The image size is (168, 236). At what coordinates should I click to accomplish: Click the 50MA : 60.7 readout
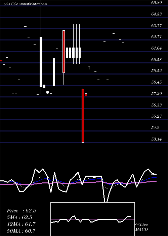click(x=21, y=231)
